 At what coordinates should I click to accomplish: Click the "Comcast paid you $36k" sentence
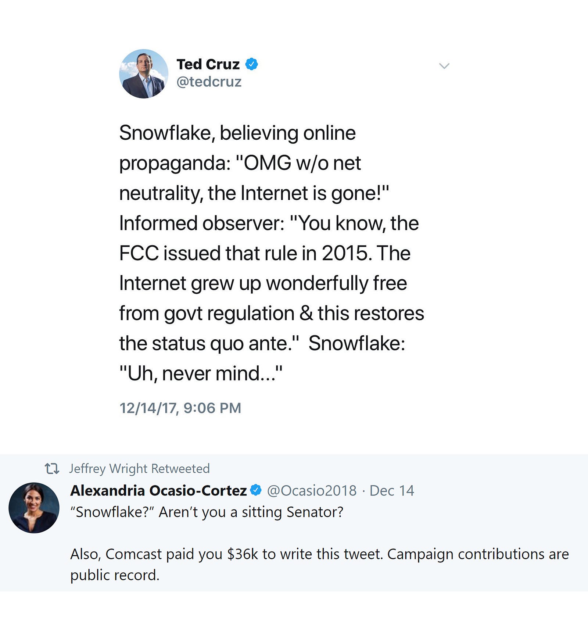(x=227, y=554)
